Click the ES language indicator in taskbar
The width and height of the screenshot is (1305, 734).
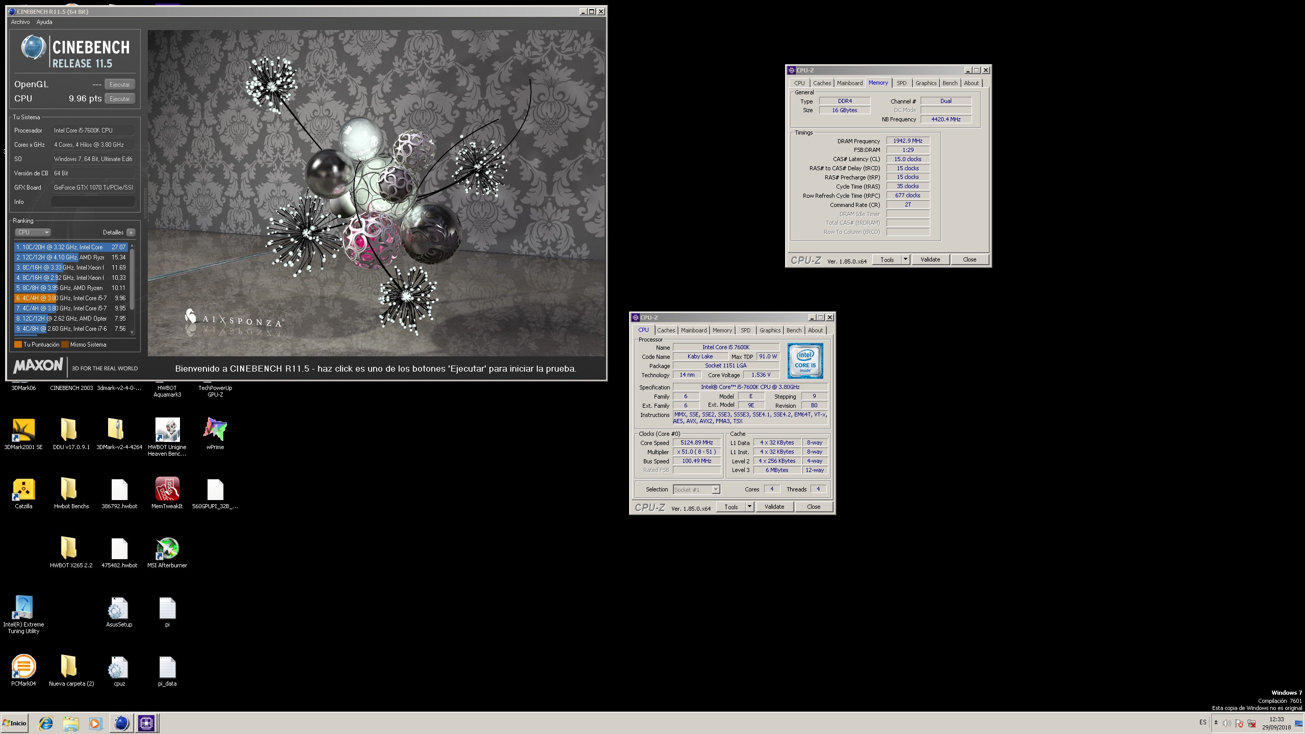[1203, 722]
